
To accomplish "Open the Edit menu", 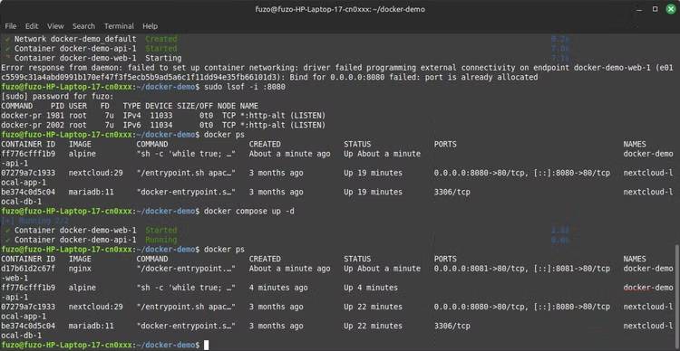I will coord(32,26).
